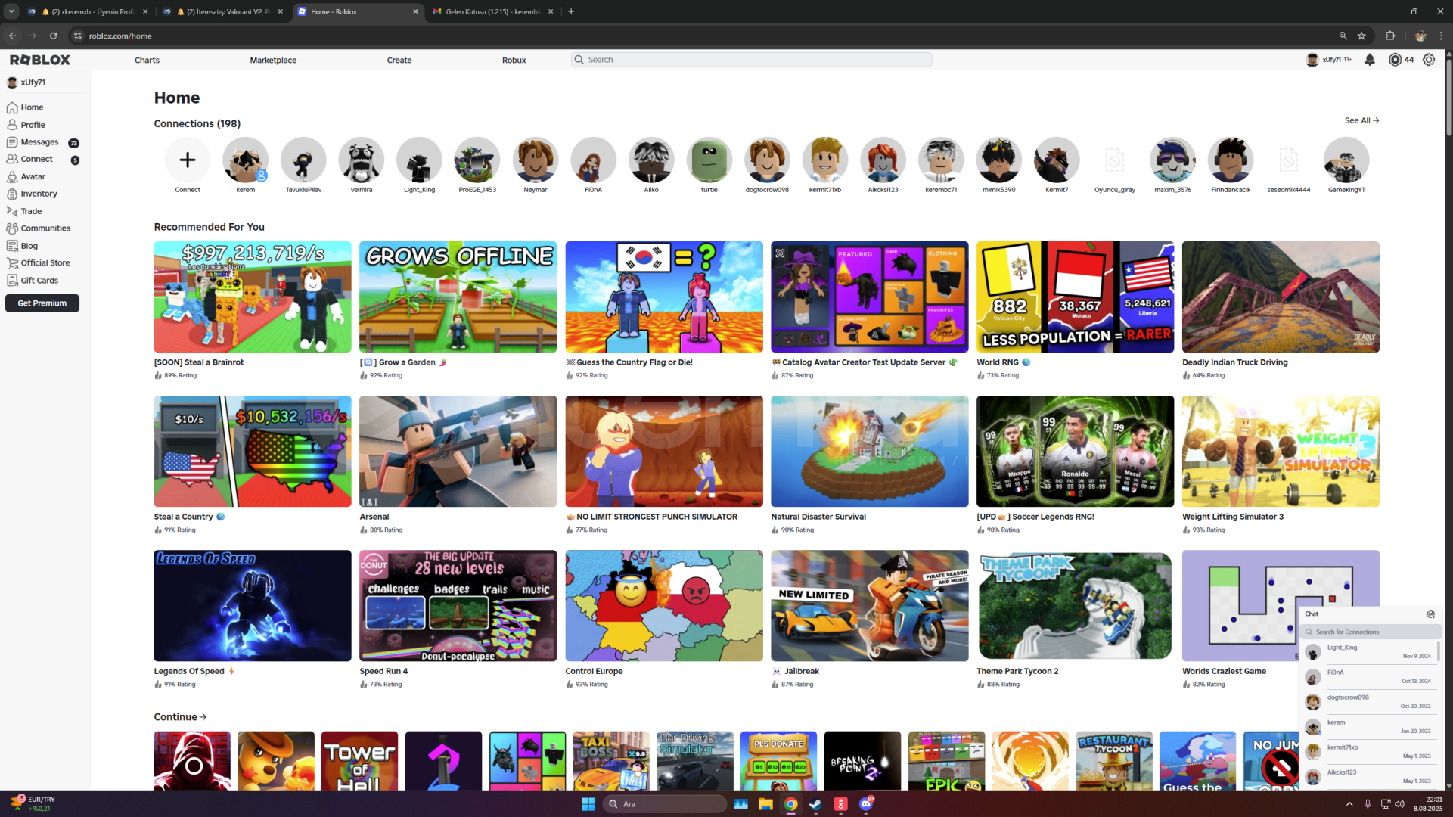Open Steam on the taskbar
Image resolution: width=1453 pixels, height=817 pixels.
[815, 803]
